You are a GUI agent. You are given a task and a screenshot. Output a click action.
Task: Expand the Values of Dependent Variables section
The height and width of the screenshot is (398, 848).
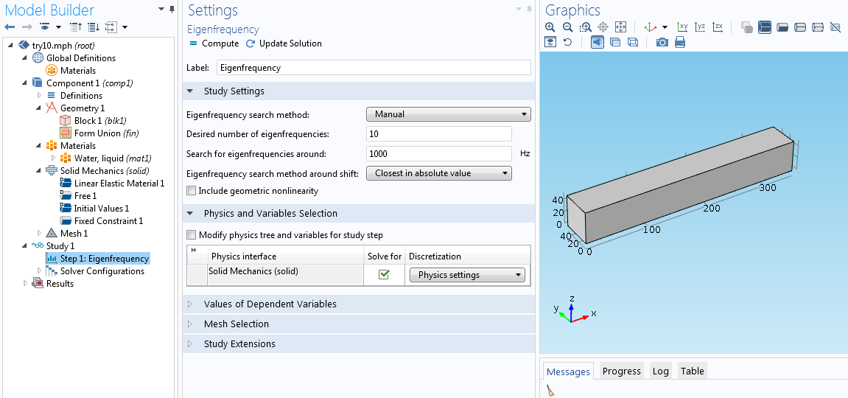tap(270, 304)
